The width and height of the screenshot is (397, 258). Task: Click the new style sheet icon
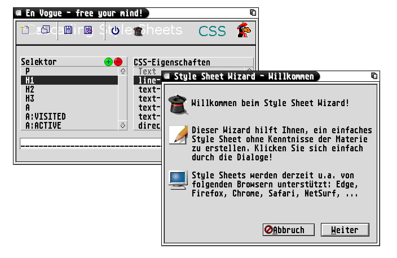tap(25, 30)
